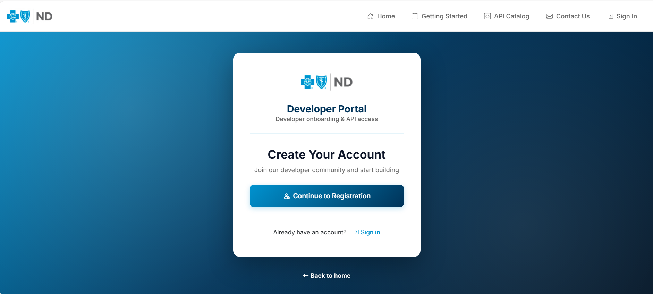The height and width of the screenshot is (294, 653).
Task: Click the door-arrow icon beside top Sign In
Action: click(610, 16)
